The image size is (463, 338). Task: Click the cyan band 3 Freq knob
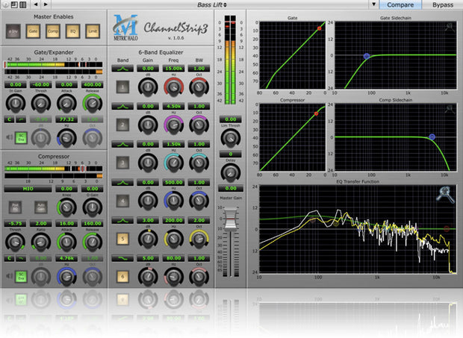[173, 163]
